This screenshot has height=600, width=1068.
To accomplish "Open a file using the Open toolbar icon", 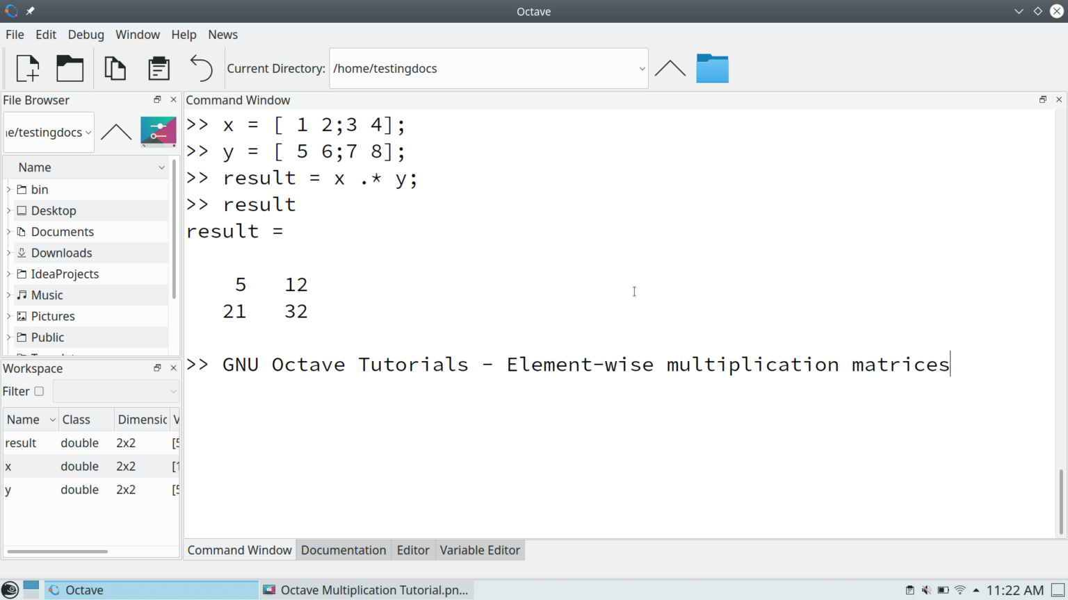I will click(70, 67).
